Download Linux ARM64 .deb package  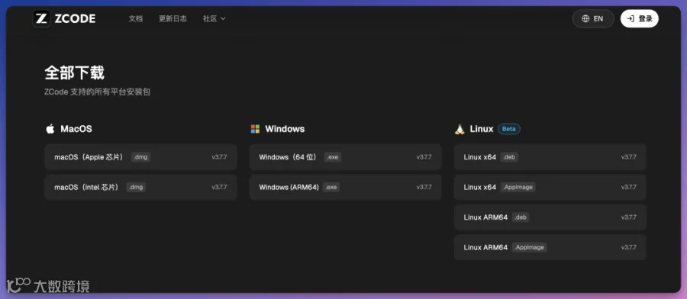click(550, 217)
